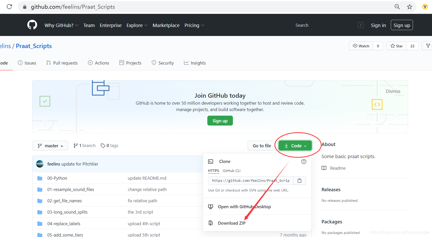Viewport: 432px width, 237px height.
Task: Click the Star button
Action: coord(397,46)
